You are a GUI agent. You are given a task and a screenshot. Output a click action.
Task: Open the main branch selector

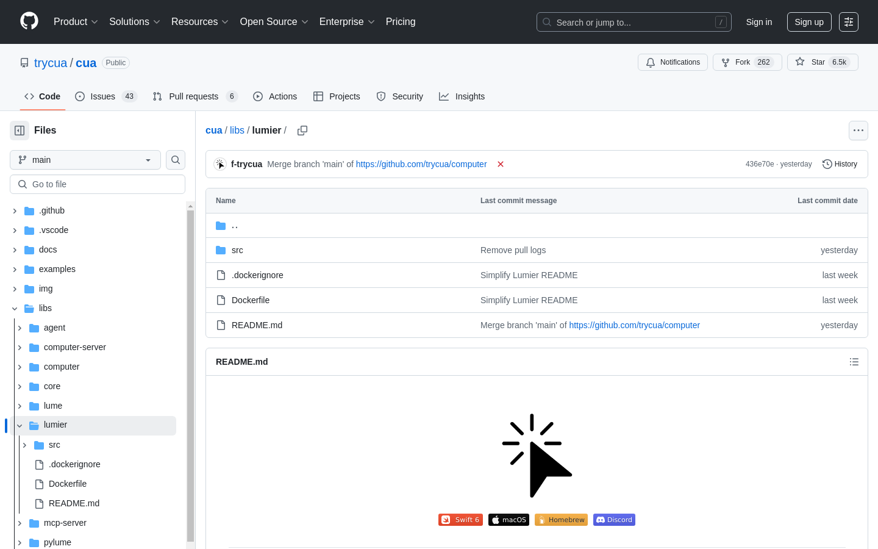(85, 160)
